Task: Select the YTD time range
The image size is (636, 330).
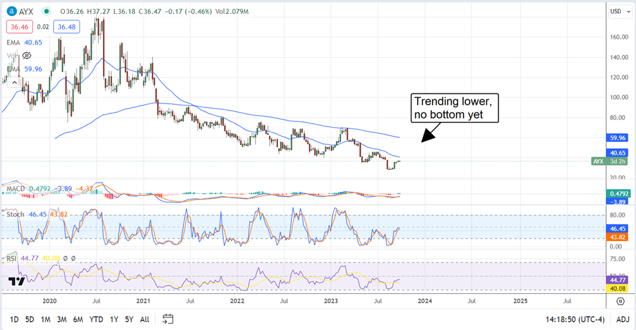Action: point(96,319)
